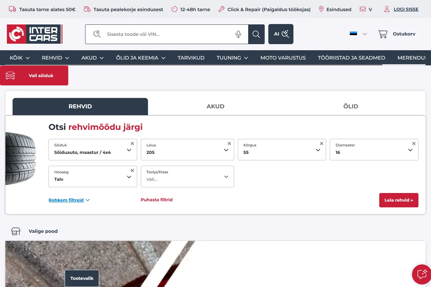Open the TUUNING navigation menu
431x287 pixels.
point(232,58)
